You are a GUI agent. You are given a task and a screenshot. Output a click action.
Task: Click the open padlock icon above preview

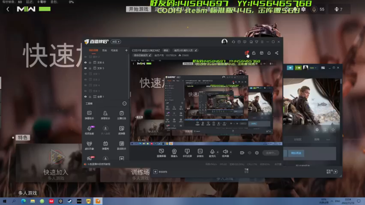pos(254,53)
